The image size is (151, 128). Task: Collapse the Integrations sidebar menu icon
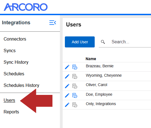(52, 23)
